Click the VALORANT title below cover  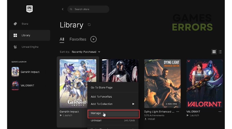click(x=193, y=112)
